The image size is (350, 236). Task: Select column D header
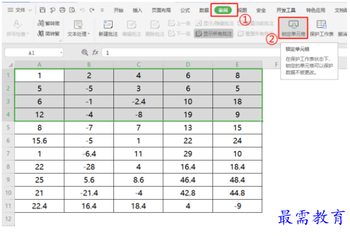coord(188,65)
